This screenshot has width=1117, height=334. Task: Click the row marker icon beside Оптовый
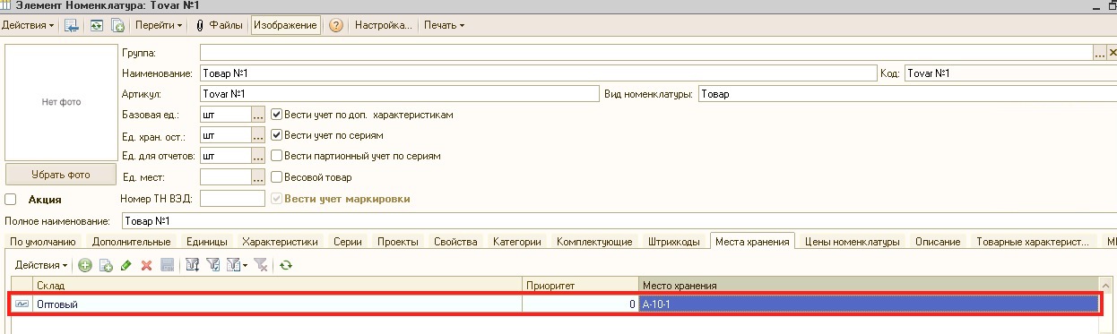point(22,304)
